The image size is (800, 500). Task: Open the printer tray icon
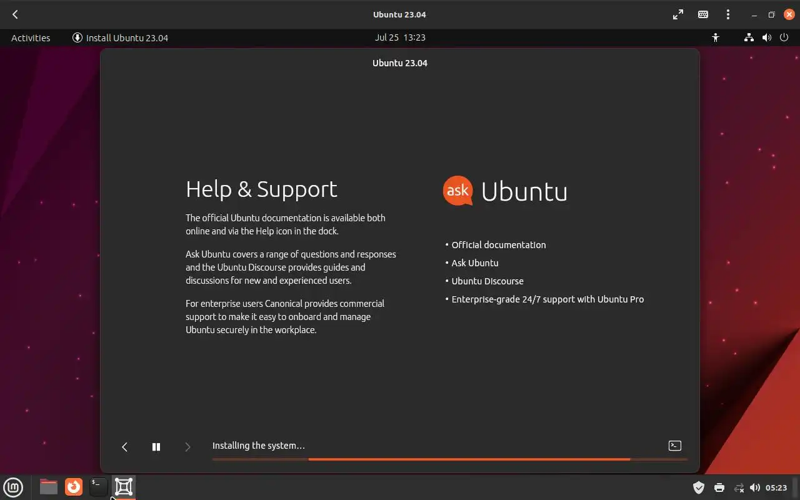pyautogui.click(x=719, y=487)
